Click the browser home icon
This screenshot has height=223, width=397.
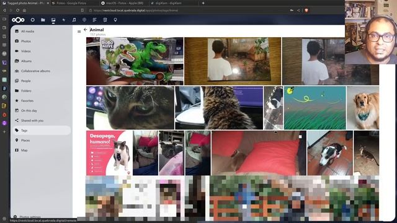point(24,11)
